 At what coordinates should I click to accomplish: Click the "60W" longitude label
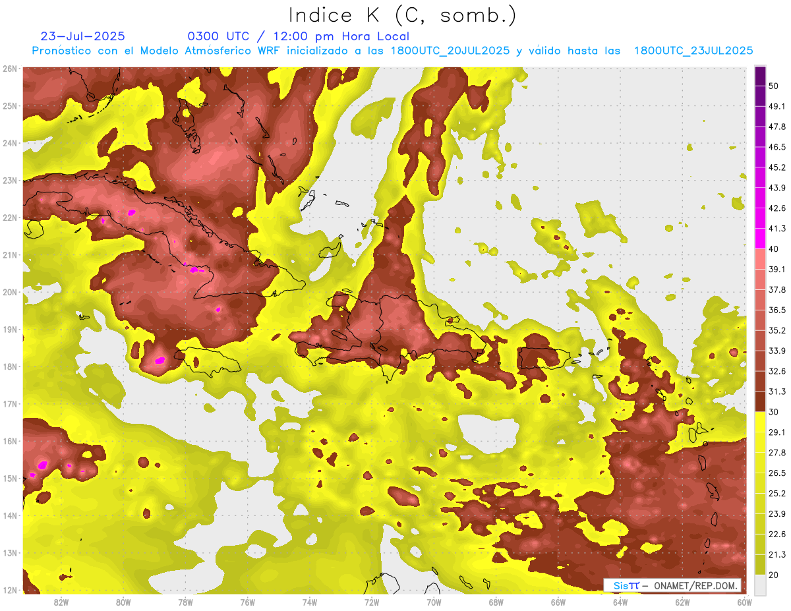point(744,602)
